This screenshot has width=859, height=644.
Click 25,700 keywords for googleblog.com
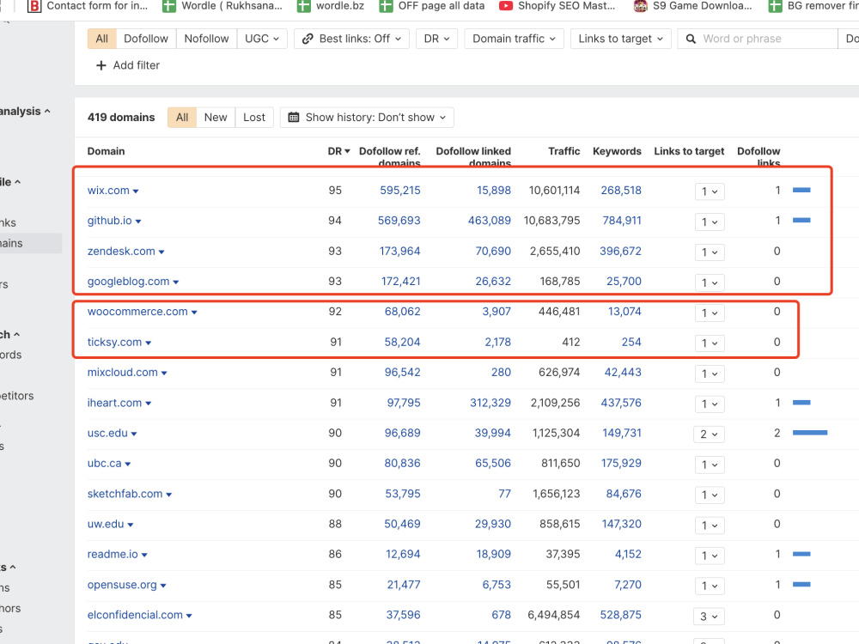point(624,282)
